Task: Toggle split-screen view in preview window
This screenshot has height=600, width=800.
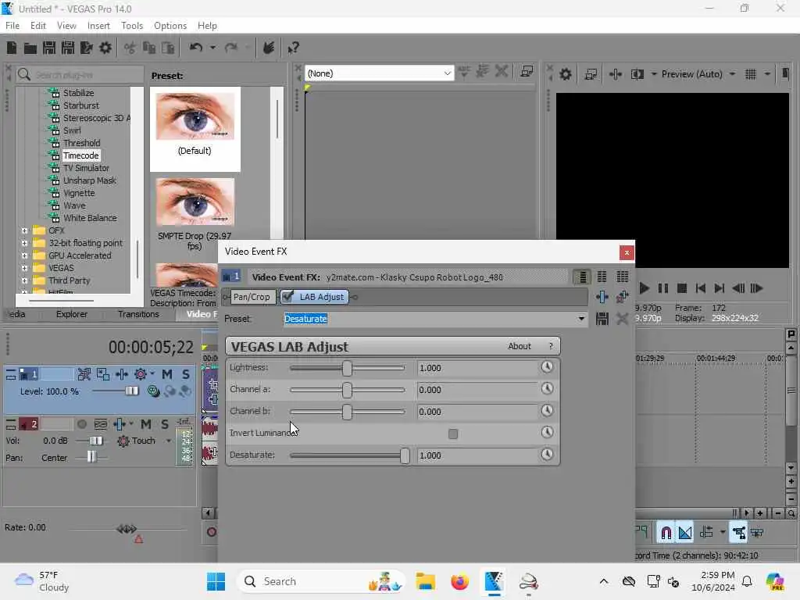Action: [x=637, y=74]
